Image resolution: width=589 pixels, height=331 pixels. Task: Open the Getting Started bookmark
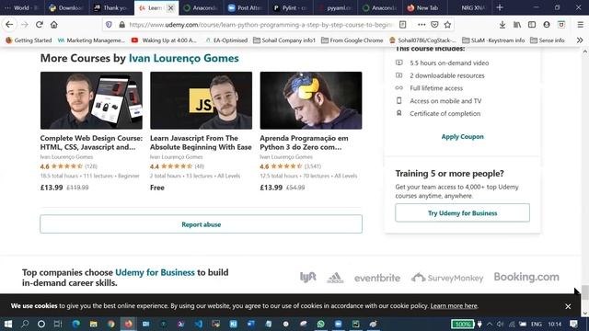click(x=29, y=40)
